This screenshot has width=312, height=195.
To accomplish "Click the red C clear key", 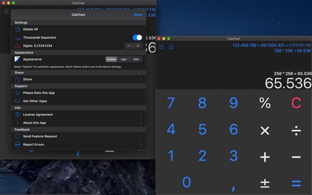I will coord(296,103).
